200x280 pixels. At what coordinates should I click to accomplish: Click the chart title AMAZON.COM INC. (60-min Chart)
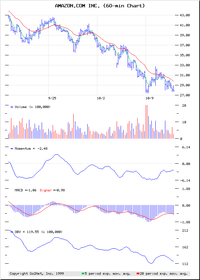click(x=100, y=6)
